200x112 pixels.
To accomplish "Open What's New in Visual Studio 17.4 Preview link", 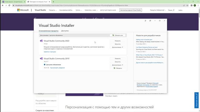I will [x=149, y=55].
